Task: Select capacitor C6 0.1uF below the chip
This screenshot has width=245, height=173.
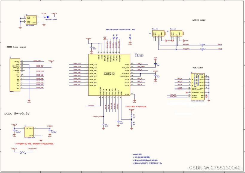Action: [x=118, y=121]
